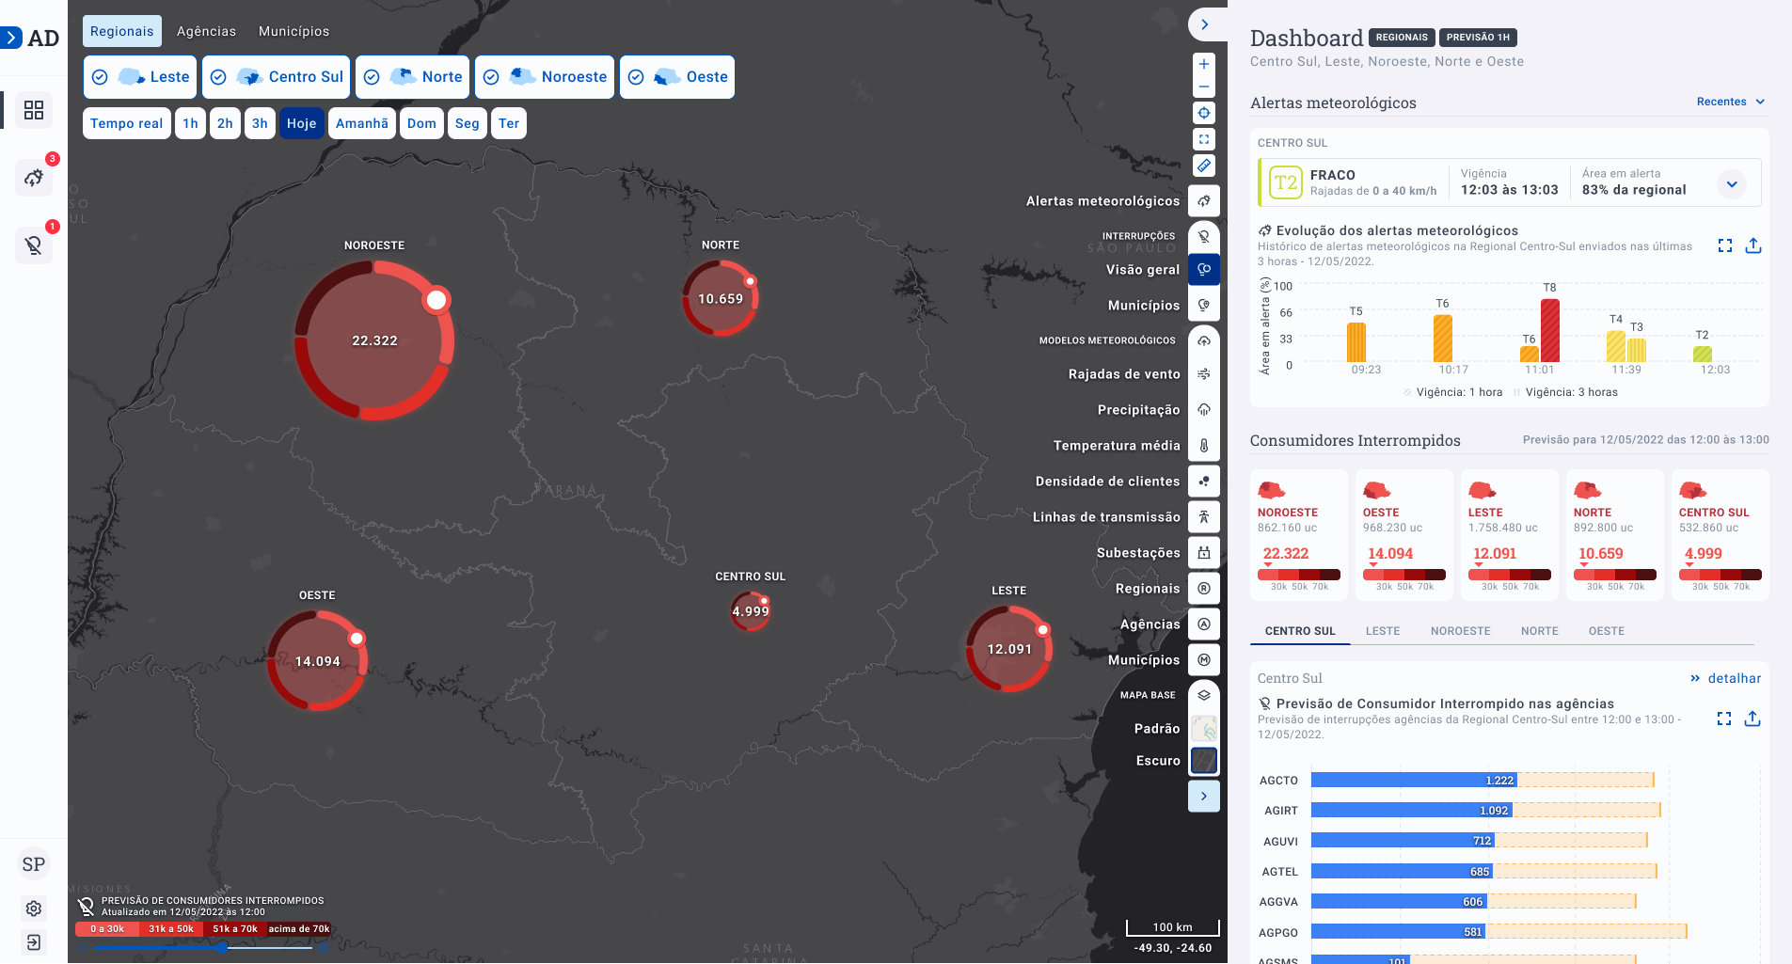1792x964 pixels.
Task: Open the settings gear in sidebar
Action: 34,909
